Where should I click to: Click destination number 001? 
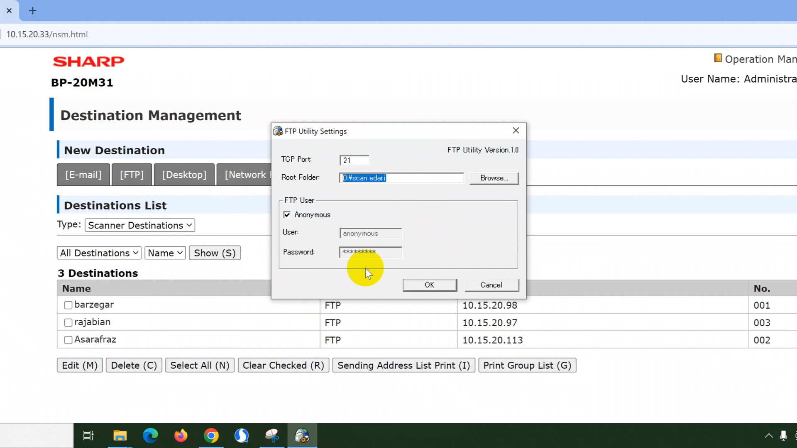762,305
